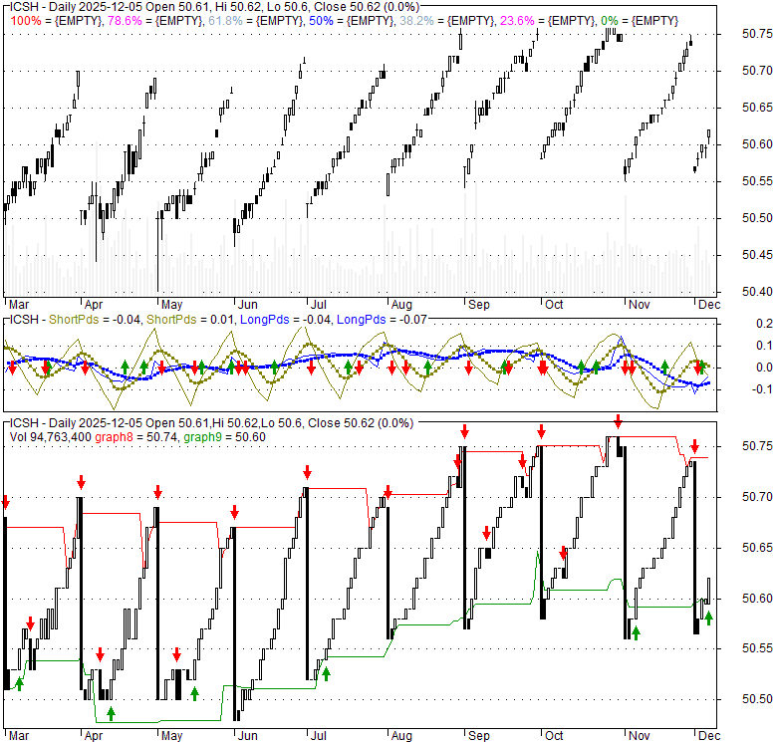Click the 0.2 label on oscillator axis
777x742 pixels.
(765, 324)
